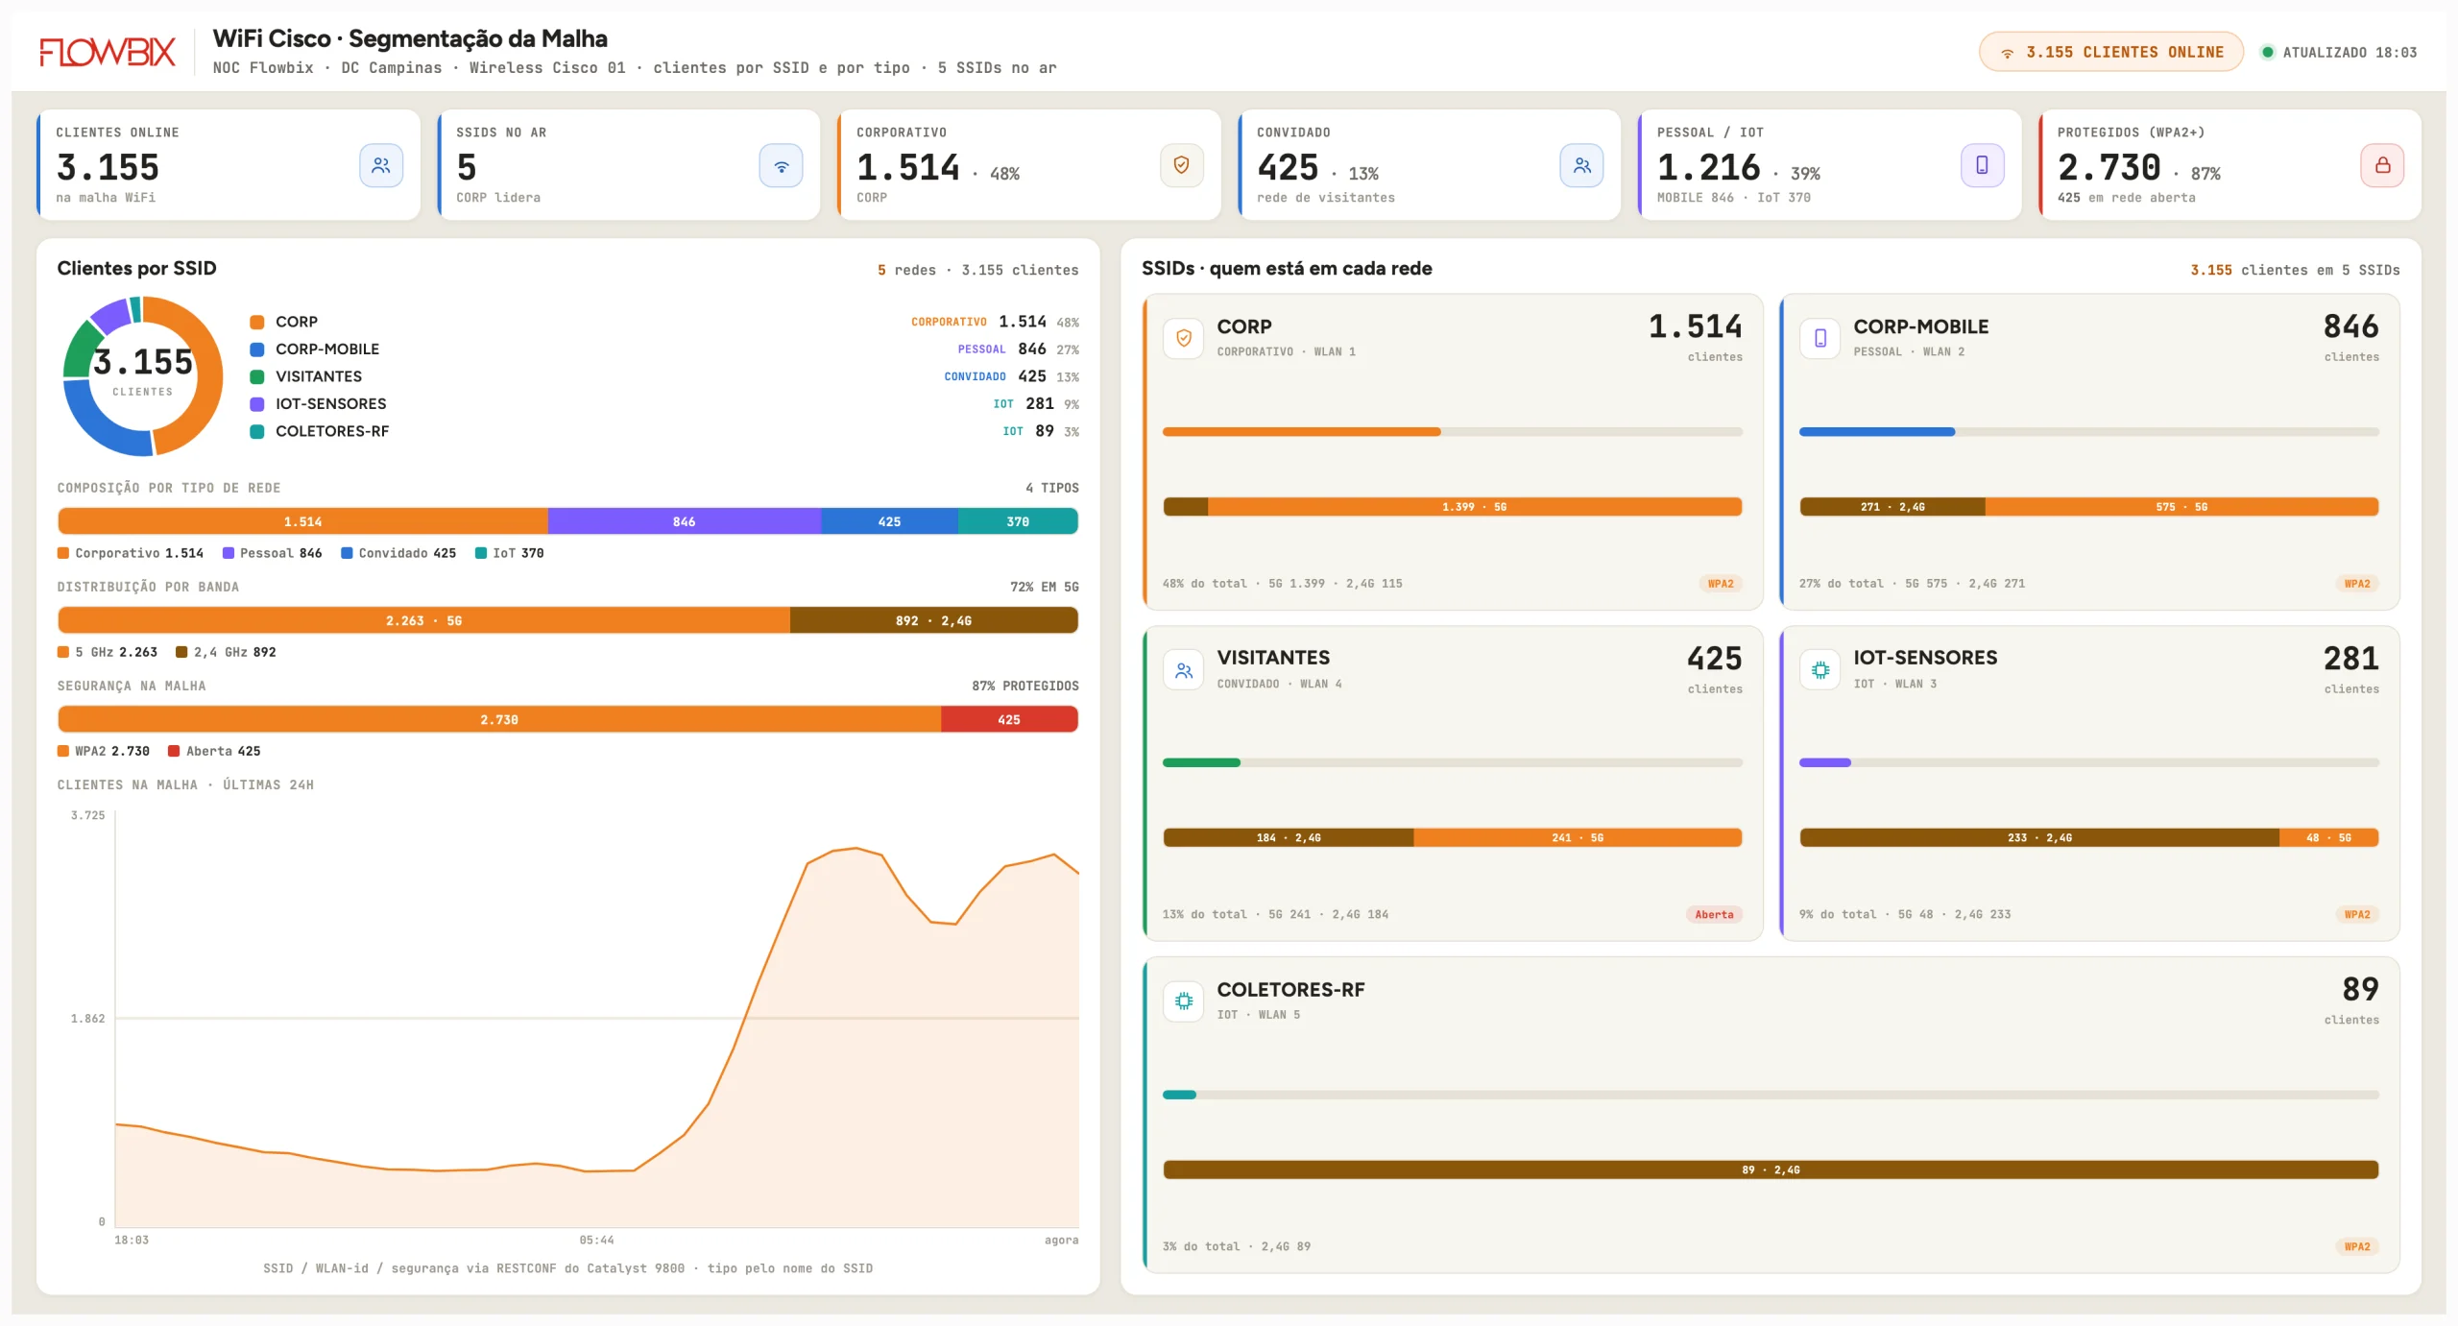2458x1326 pixels.
Task: Click the WPA2 badge in CORP-MOBILE card
Action: [2357, 584]
